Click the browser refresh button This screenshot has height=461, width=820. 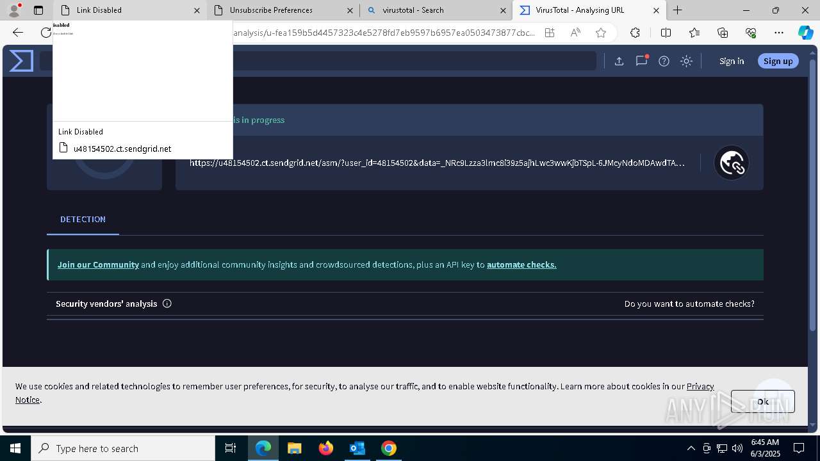[x=45, y=33]
